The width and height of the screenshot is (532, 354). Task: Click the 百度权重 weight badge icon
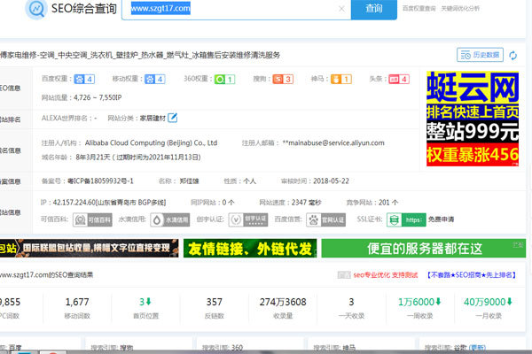point(84,79)
